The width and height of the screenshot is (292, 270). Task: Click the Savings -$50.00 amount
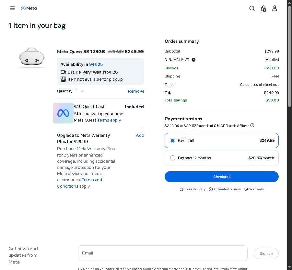point(271,68)
